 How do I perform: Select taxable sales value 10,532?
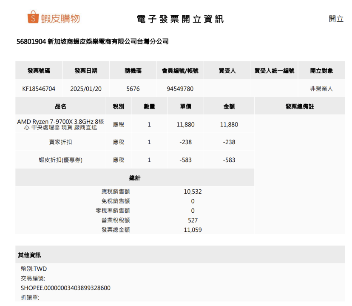[x=193, y=192]
